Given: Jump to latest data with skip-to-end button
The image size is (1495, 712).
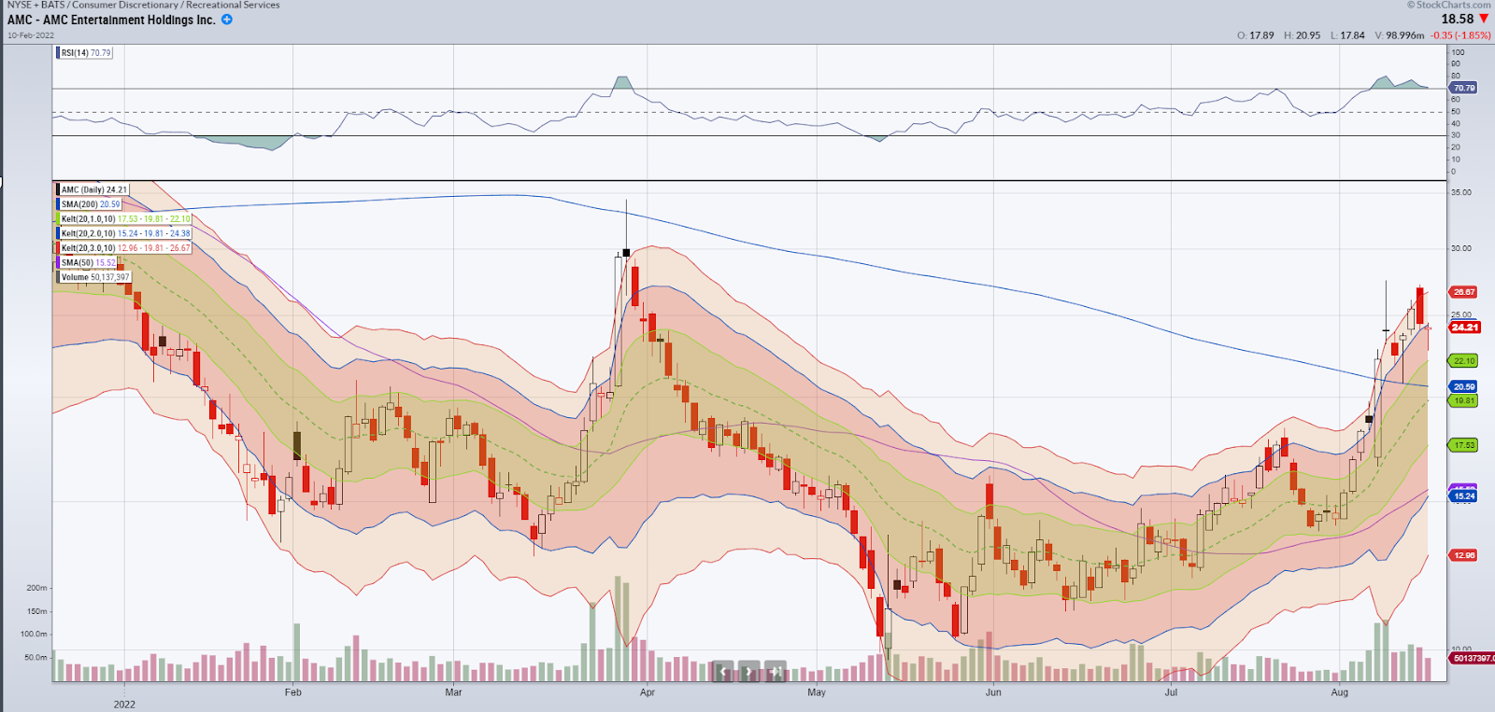Looking at the screenshot, I should coord(776,670).
